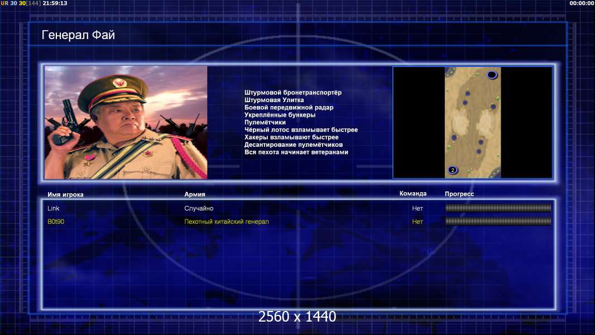
Task: Click the "Генерал Фай" title text
Action: pyautogui.click(x=78, y=35)
